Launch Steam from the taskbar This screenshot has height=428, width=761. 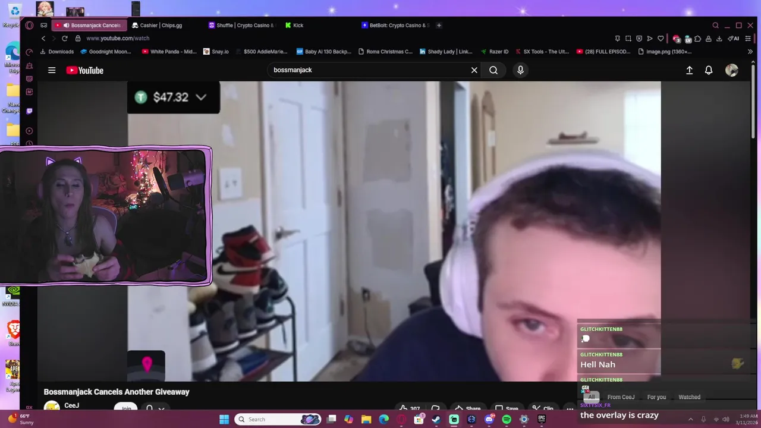click(x=436, y=419)
